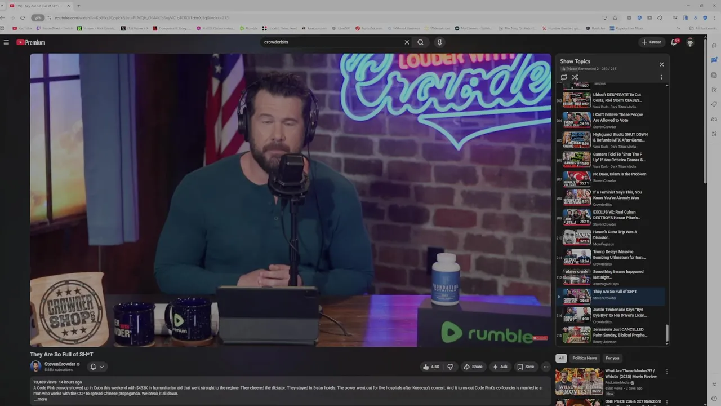
Task: Open the account avatar menu
Action: (690, 42)
